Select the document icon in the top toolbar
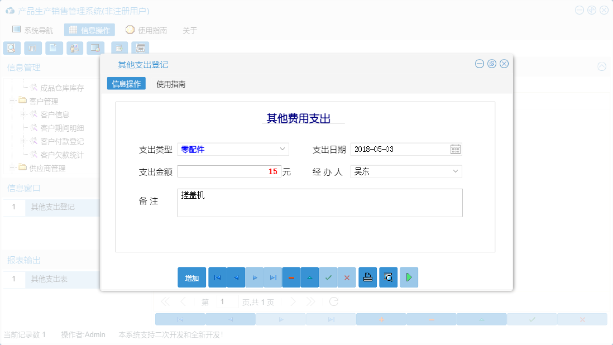The width and height of the screenshot is (613, 345). 54,48
